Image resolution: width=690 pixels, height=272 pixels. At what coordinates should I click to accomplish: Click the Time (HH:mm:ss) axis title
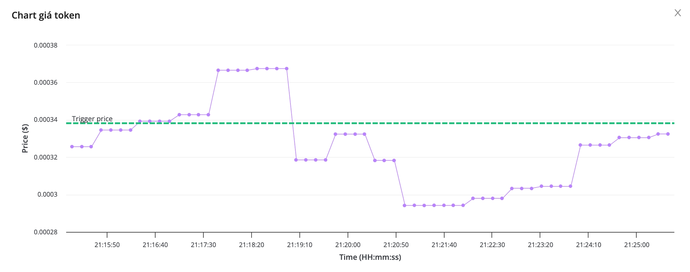370,257
